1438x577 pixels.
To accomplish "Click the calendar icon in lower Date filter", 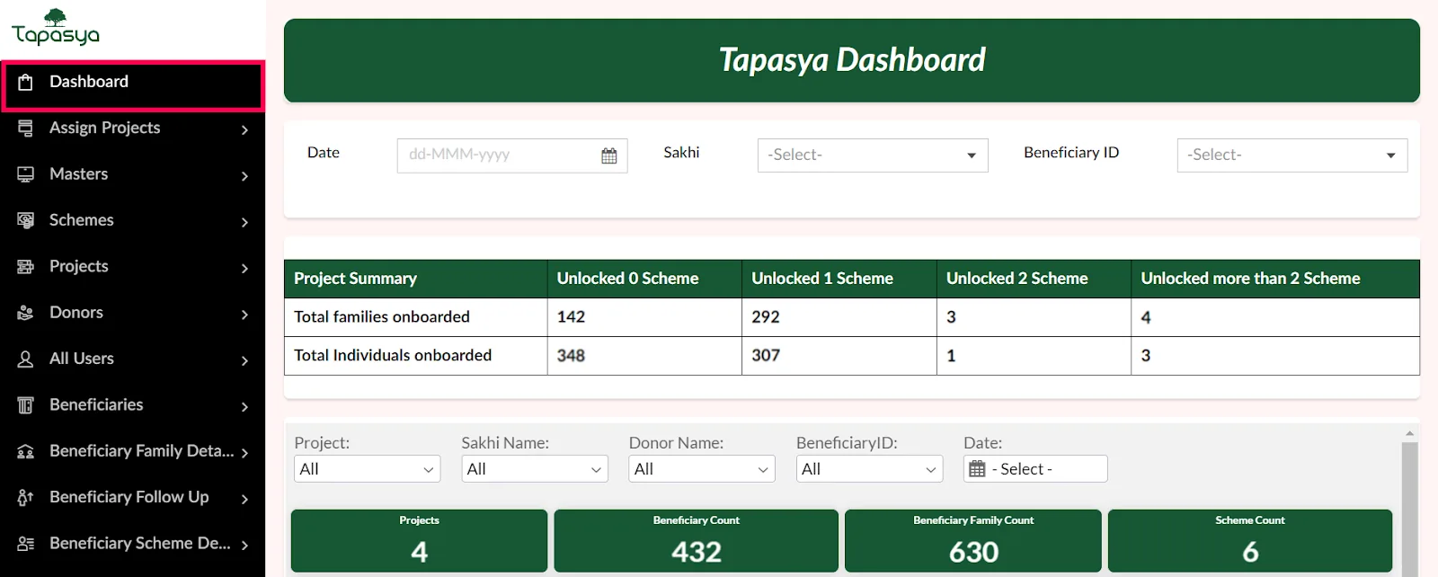I will (x=978, y=469).
